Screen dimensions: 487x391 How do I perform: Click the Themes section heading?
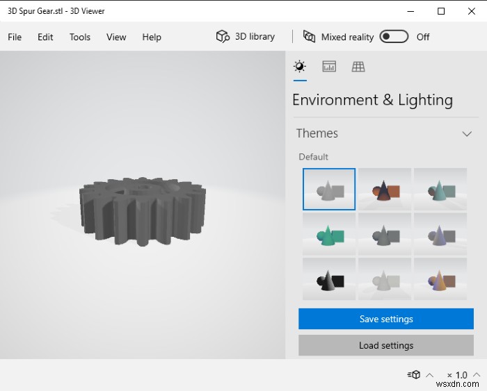point(317,133)
